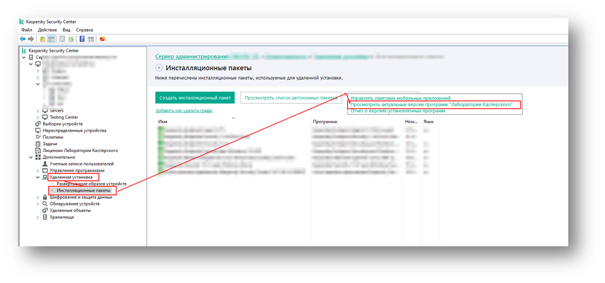Click the Export list toolbar icon
The height and width of the screenshot is (283, 605).
point(62,39)
